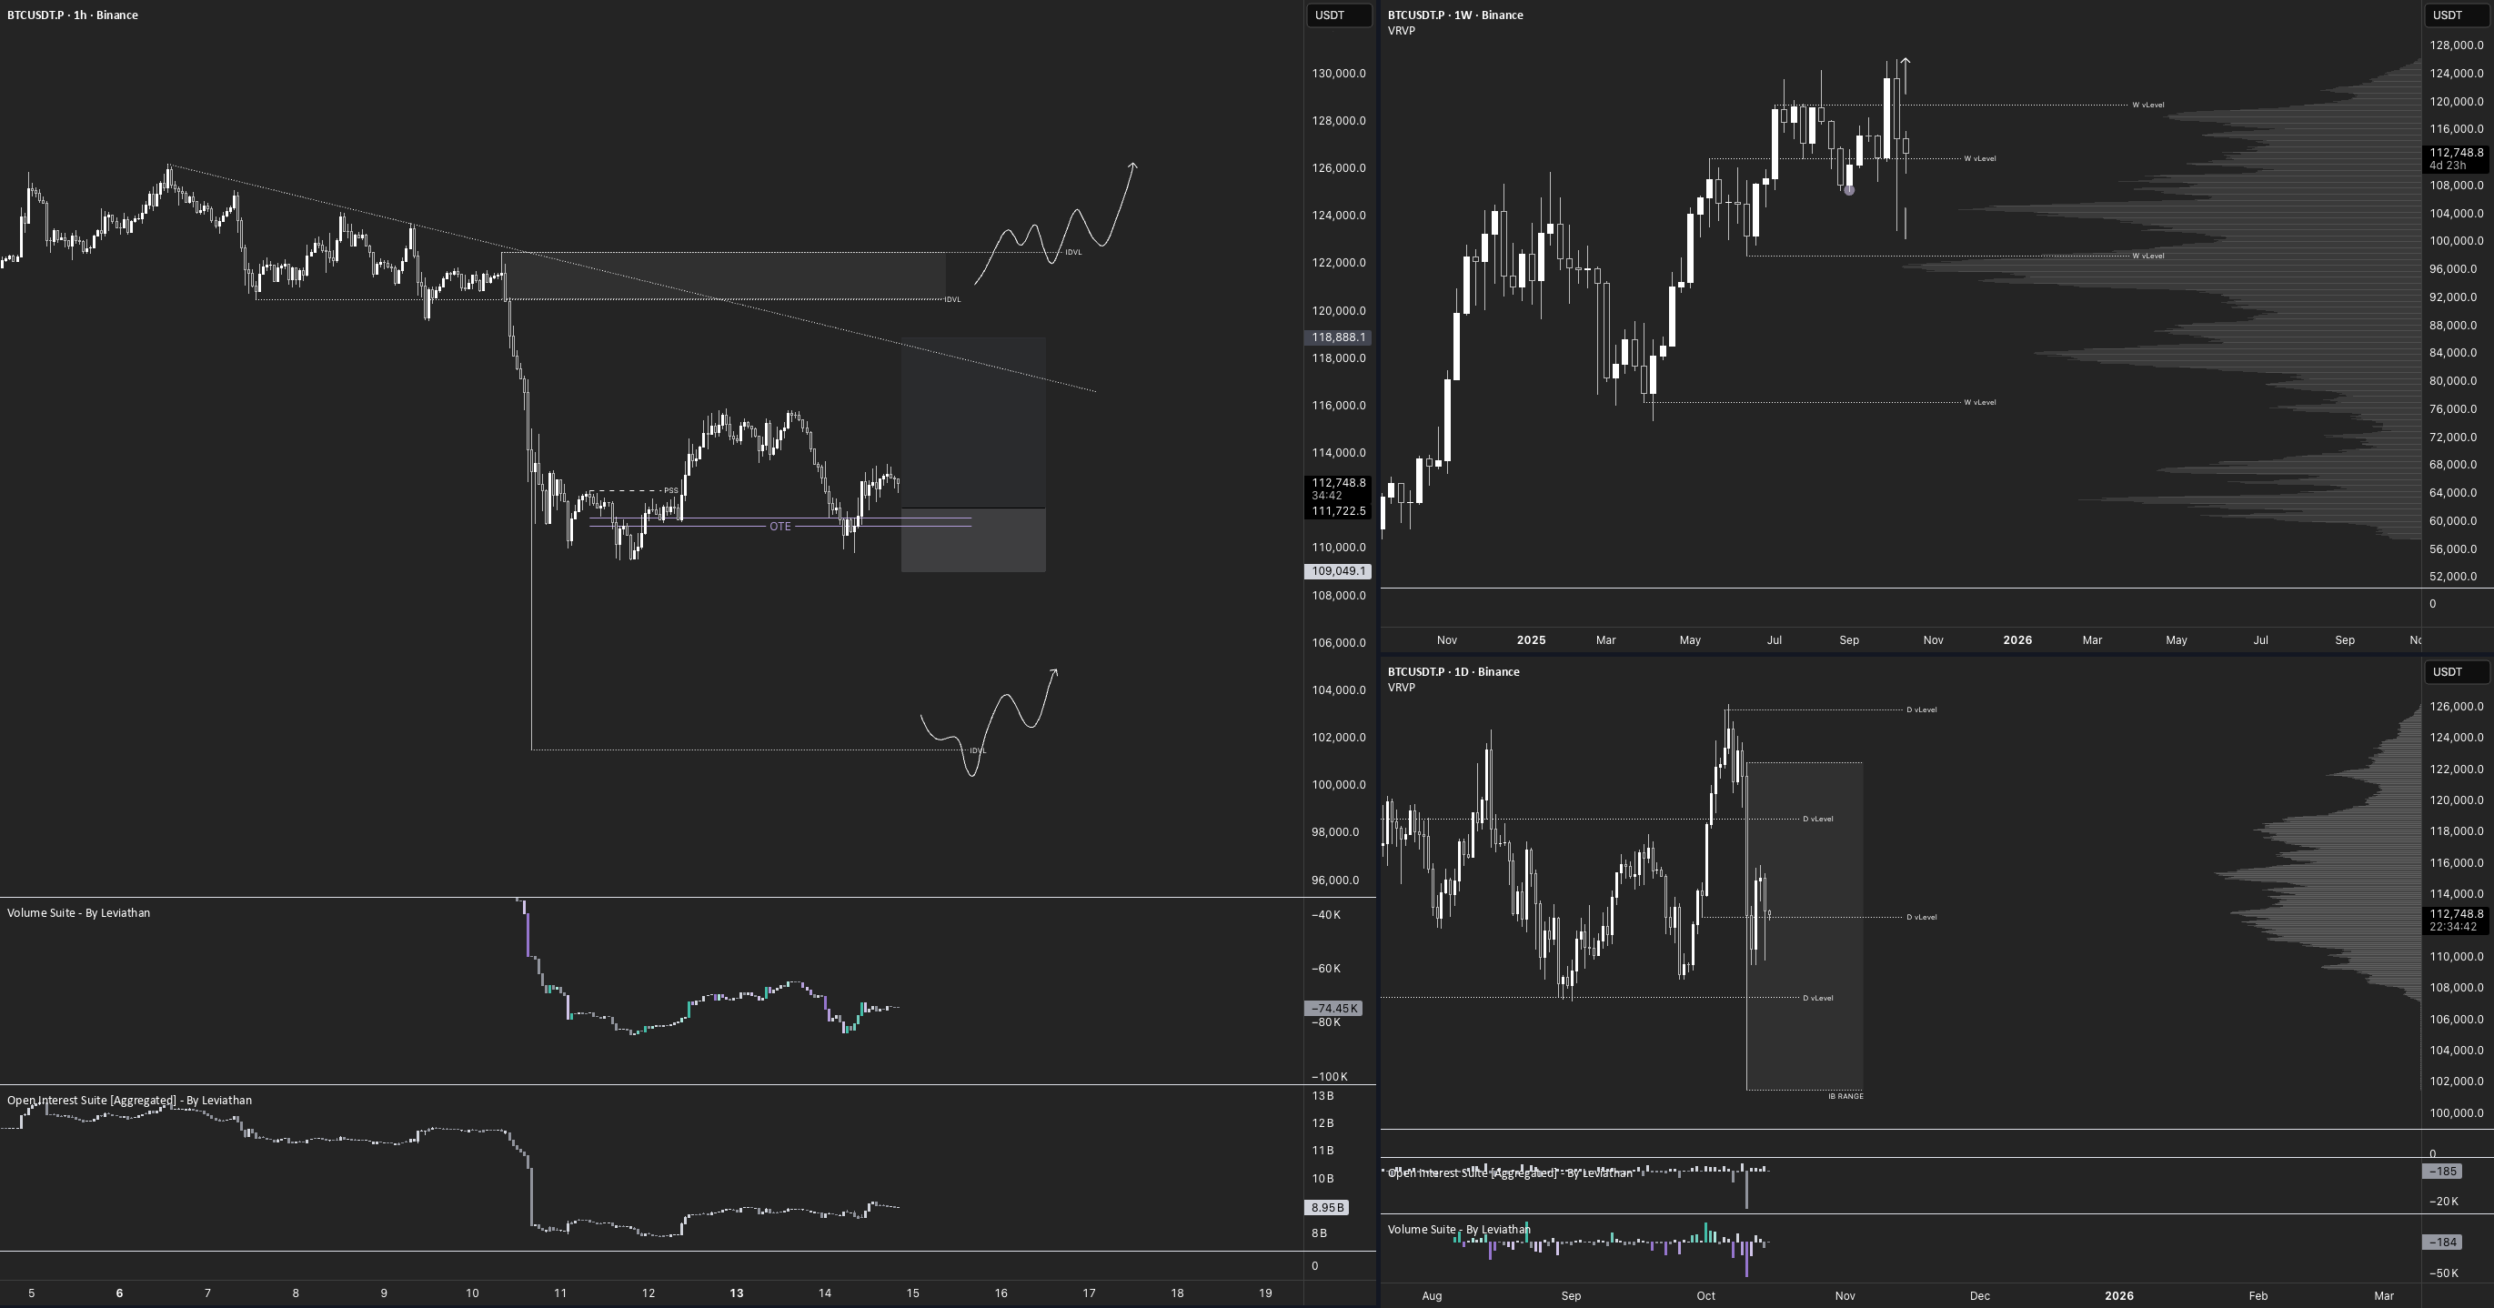Open currency selector USDT on 1h chart
The width and height of the screenshot is (2494, 1308).
point(1339,15)
